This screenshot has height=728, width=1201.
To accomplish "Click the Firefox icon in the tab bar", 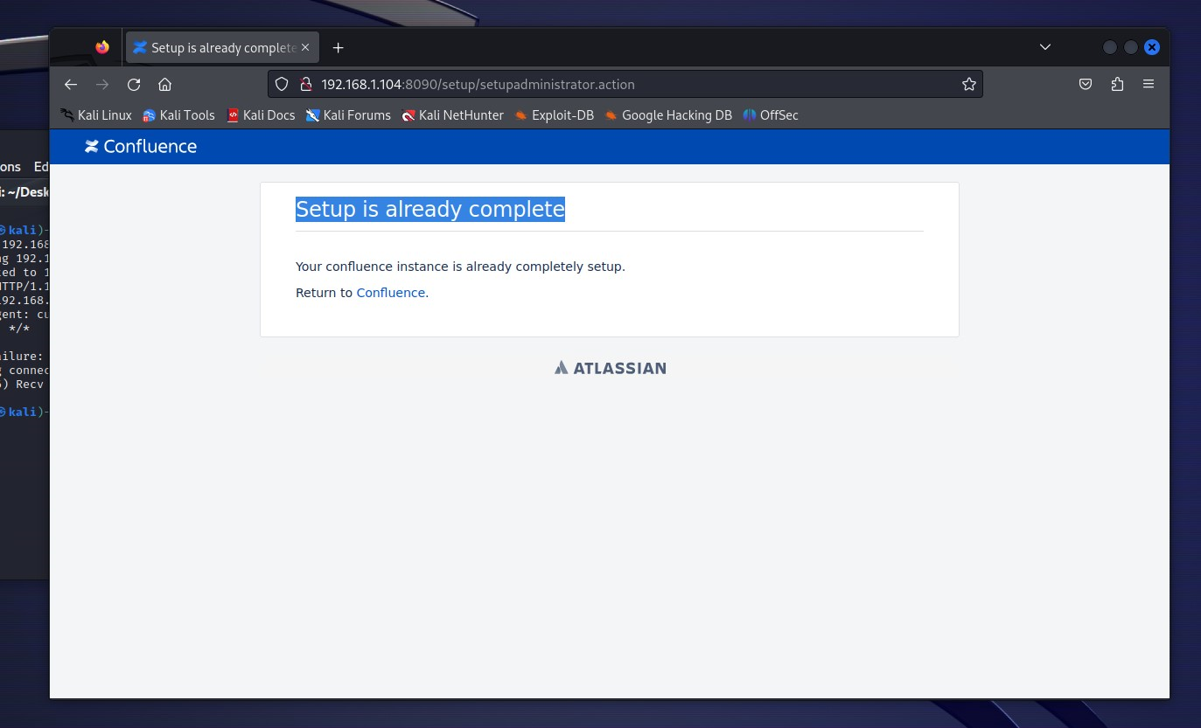I will tap(102, 47).
